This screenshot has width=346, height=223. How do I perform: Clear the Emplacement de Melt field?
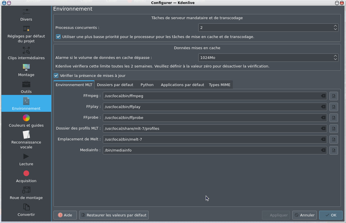[x=323, y=140]
